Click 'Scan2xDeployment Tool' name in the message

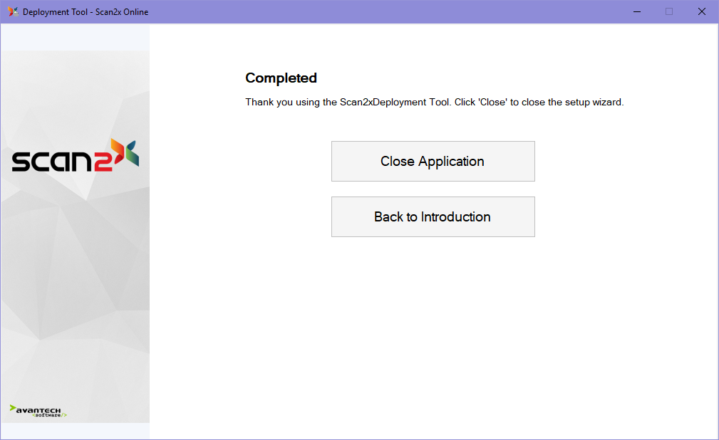click(x=395, y=103)
